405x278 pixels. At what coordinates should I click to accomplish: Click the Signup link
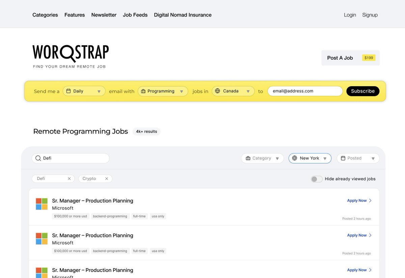370,15
